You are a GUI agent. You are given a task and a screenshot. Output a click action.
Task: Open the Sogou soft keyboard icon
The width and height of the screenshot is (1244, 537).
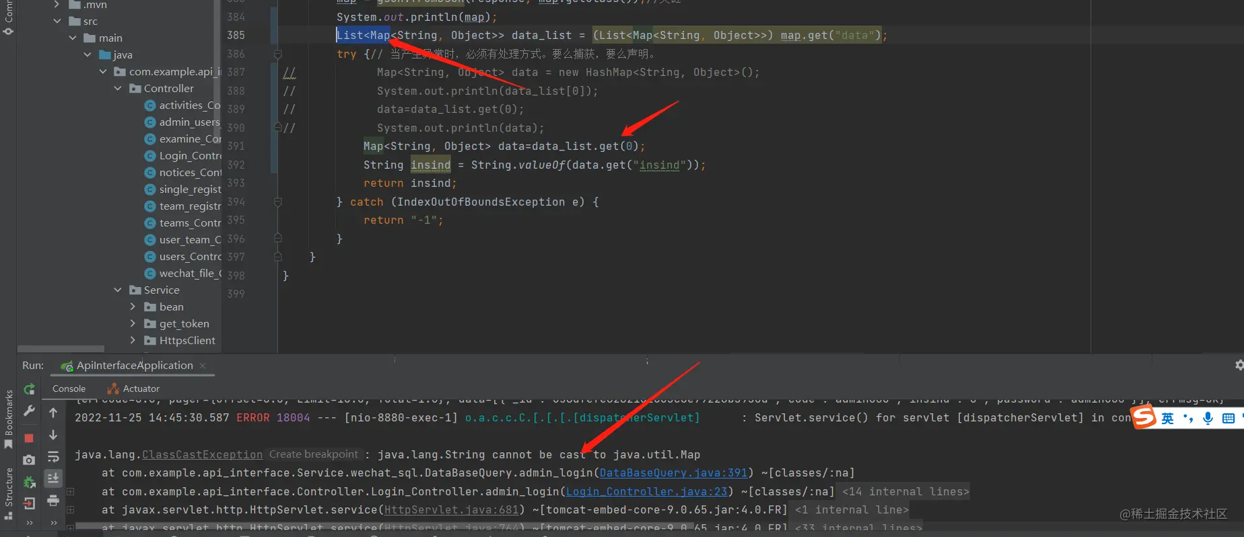pos(1228,418)
